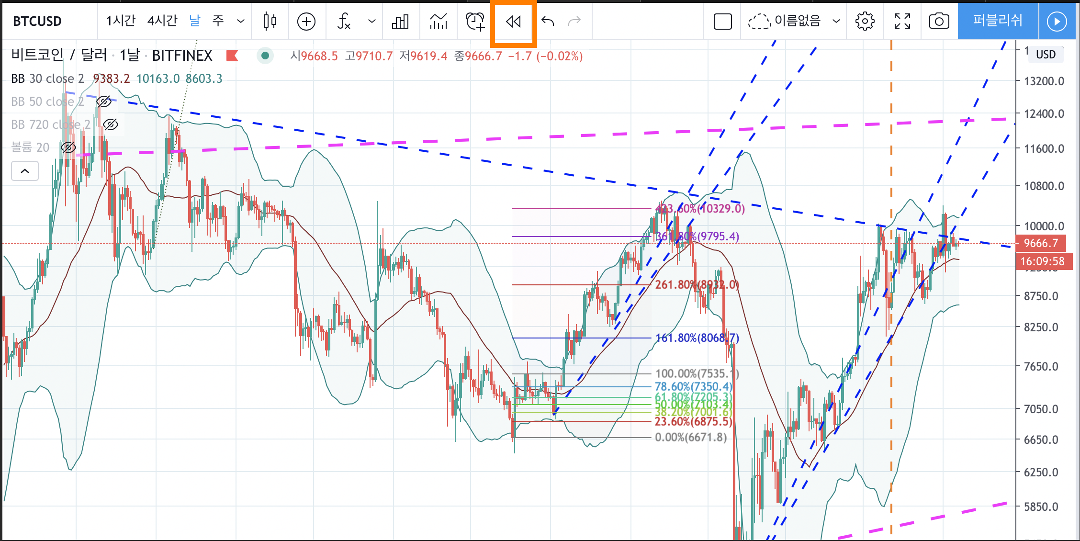Expand the timeframe interval dropdown

241,22
